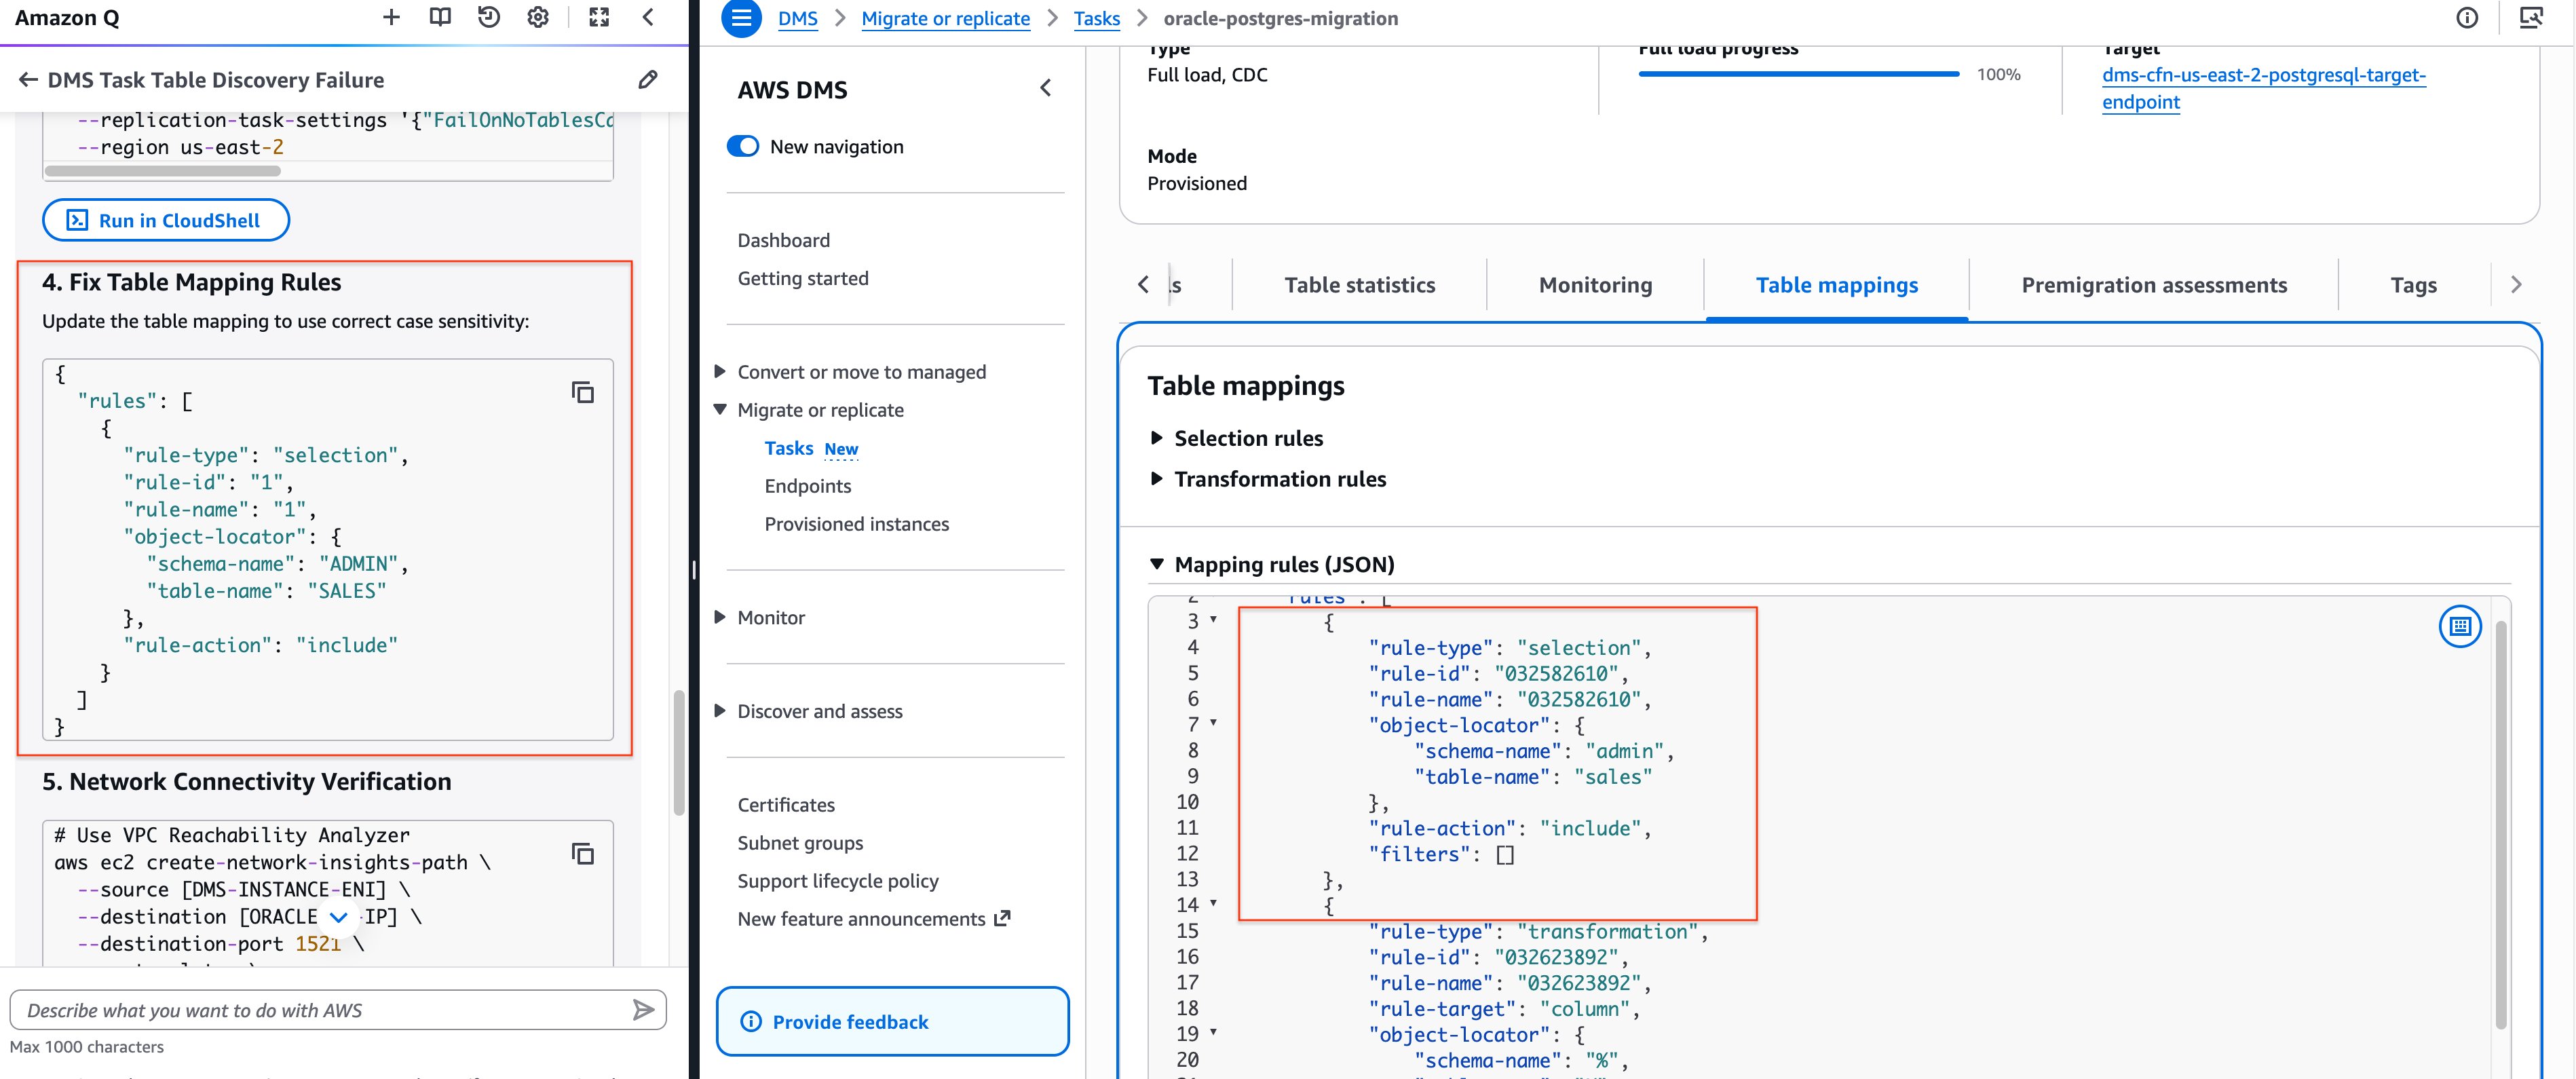This screenshot has width=2576, height=1079.
Task: Open Amazon Q settings gear icon
Action: [538, 17]
